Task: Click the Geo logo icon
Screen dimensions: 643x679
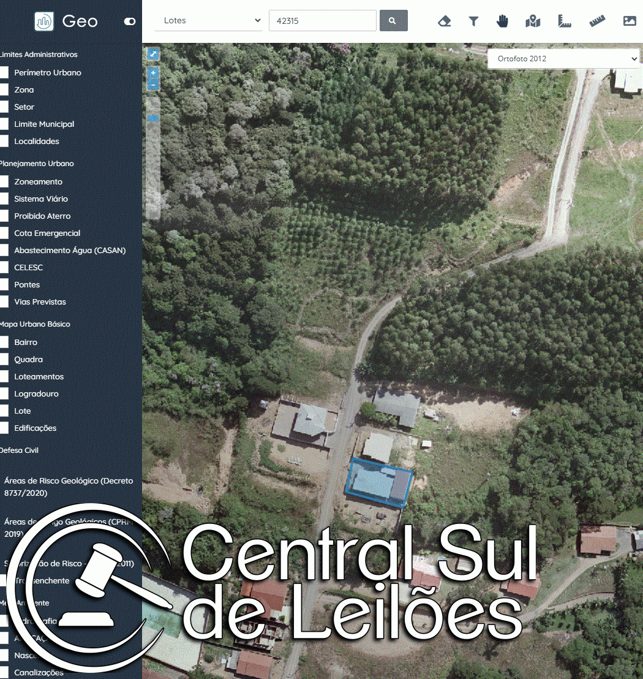Action: click(x=44, y=21)
